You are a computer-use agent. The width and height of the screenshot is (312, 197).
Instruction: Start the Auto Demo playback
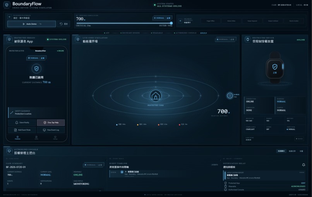[x=32, y=24]
